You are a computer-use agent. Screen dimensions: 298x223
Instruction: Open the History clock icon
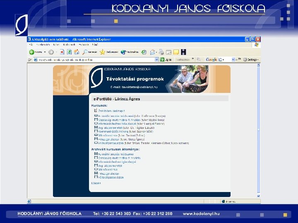pos(144,52)
